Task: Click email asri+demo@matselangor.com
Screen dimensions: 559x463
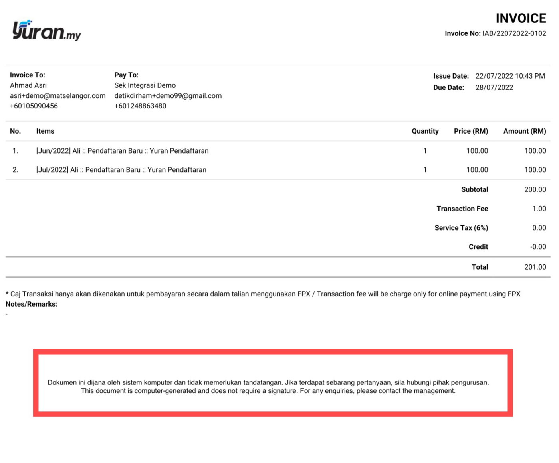Action: (x=58, y=96)
